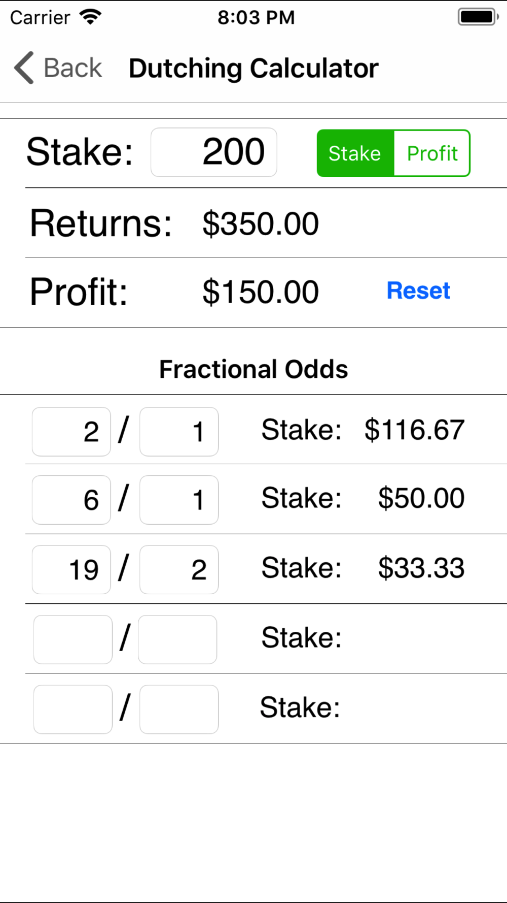Focus the empty fifth row numerator field
507x903 pixels.
pos(73,709)
